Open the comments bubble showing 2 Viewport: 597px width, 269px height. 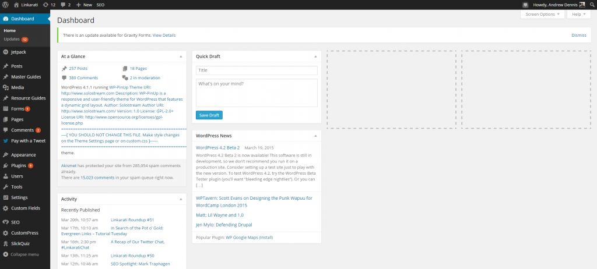pyautogui.click(x=66, y=5)
